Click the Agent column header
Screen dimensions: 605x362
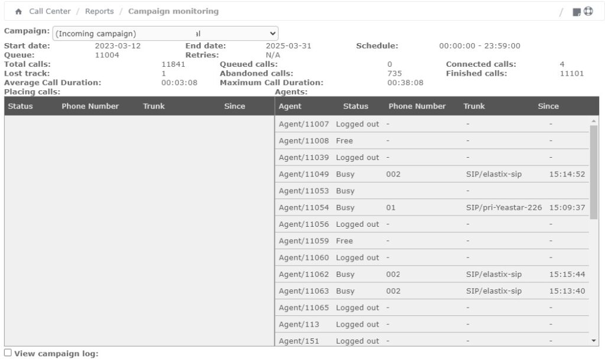pyautogui.click(x=290, y=106)
